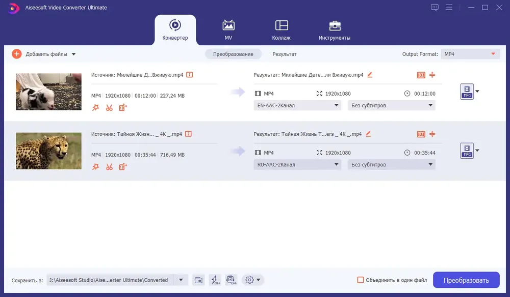Click duration 00:12:00 in result row
Image resolution: width=510 pixels, height=297 pixels.
424,94
